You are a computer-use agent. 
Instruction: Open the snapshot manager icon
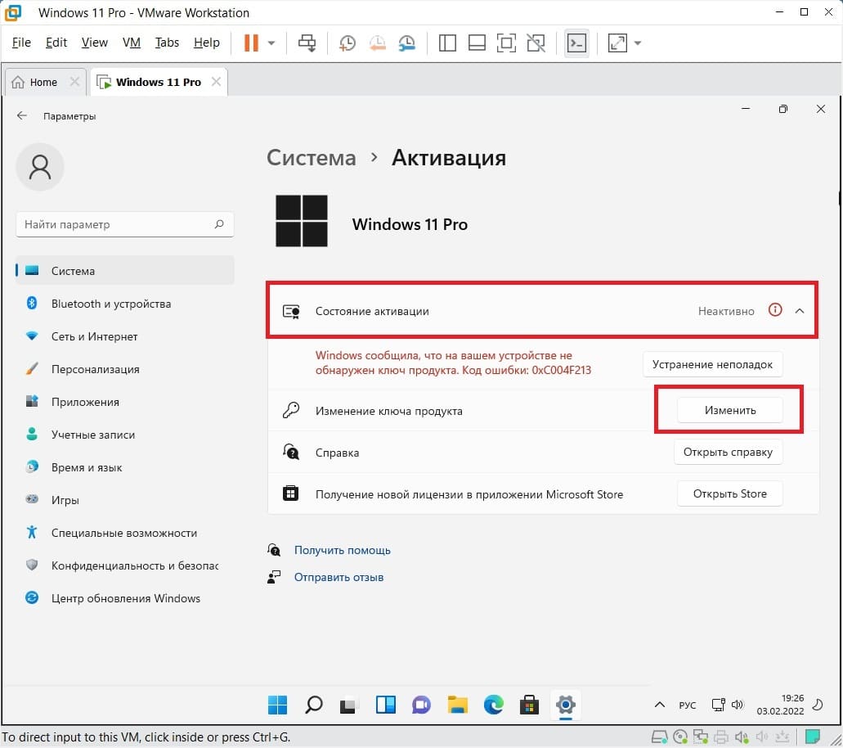tap(407, 43)
